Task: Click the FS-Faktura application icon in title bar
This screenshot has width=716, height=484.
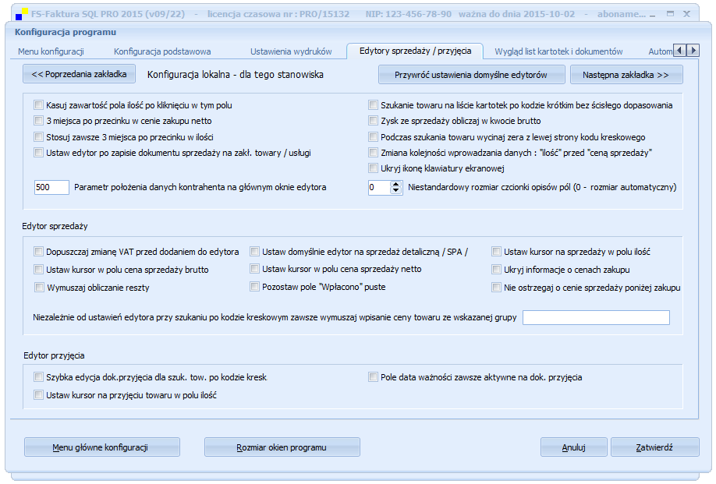Action: 22,14
